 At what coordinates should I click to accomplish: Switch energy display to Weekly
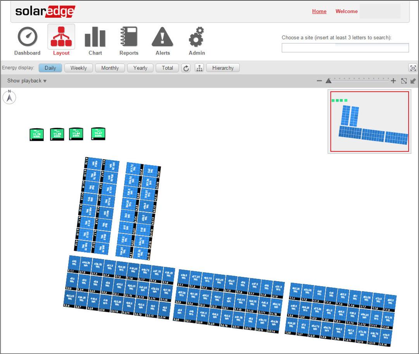[x=79, y=68]
